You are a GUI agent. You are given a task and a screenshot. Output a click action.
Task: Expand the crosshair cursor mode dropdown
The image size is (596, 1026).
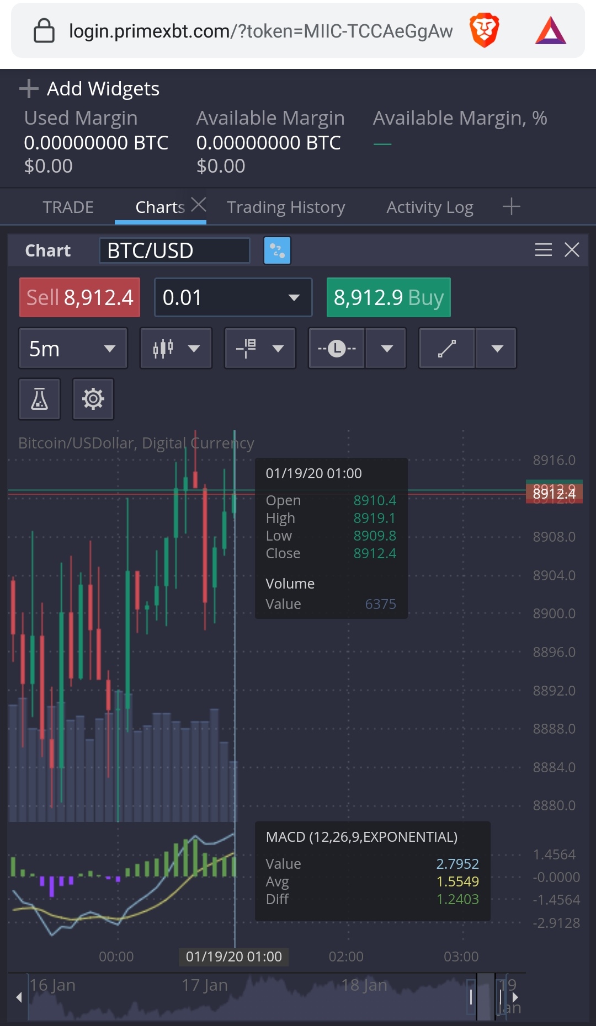point(260,348)
